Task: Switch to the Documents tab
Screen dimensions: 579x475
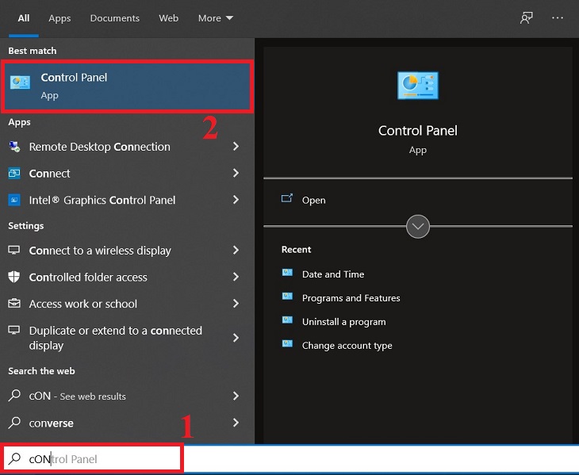Action: coord(115,18)
